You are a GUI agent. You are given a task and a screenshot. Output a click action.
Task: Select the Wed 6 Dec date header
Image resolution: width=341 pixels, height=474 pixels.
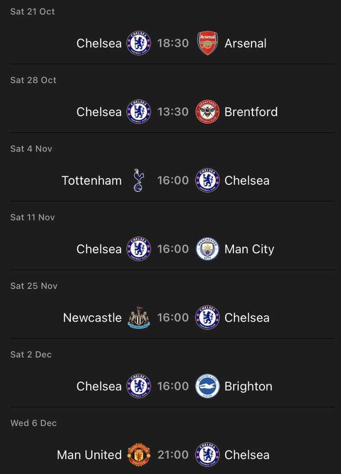point(33,423)
